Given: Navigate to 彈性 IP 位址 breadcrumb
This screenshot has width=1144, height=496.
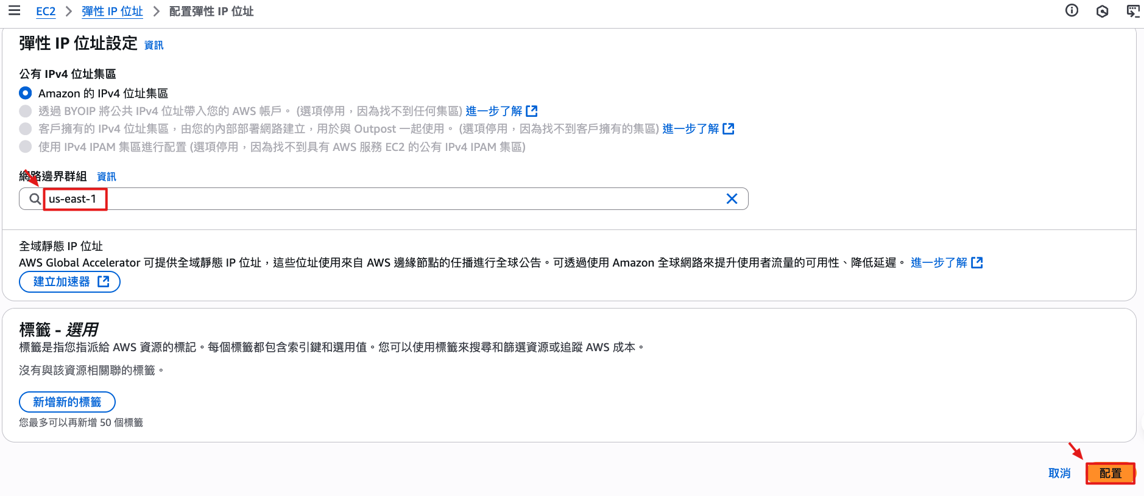Looking at the screenshot, I should tap(112, 12).
